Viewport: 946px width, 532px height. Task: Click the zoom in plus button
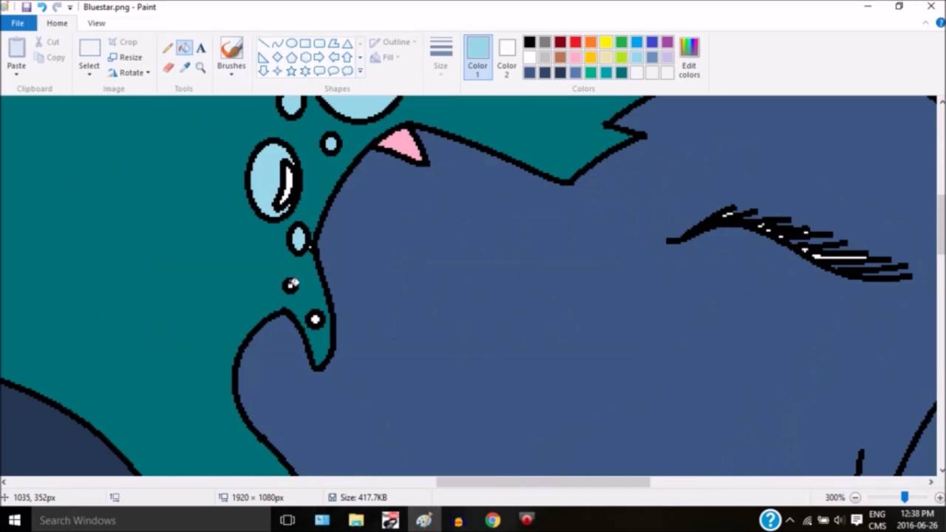(939, 497)
